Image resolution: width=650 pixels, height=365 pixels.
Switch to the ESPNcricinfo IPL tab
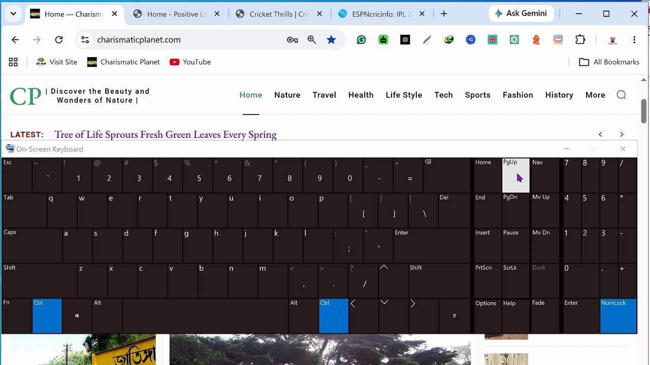(381, 14)
